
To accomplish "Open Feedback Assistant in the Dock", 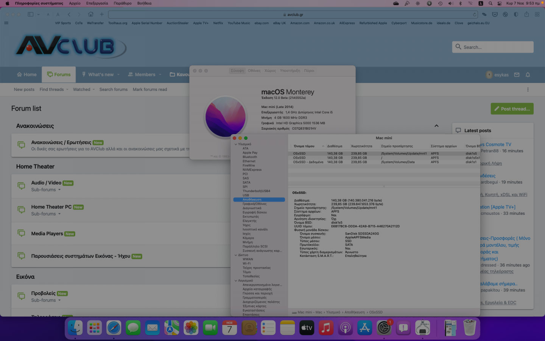I will pos(403,327).
